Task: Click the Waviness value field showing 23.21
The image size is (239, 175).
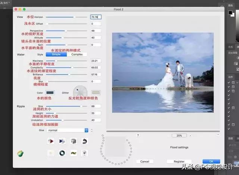Action: pos(96,61)
